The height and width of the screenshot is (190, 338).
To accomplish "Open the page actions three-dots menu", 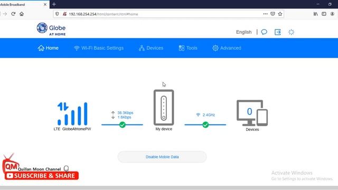I will click(x=265, y=14).
